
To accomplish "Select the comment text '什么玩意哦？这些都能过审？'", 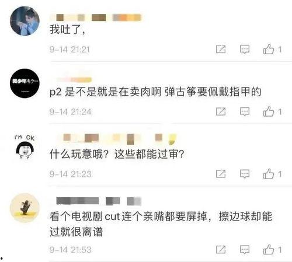I will [x=117, y=154].
